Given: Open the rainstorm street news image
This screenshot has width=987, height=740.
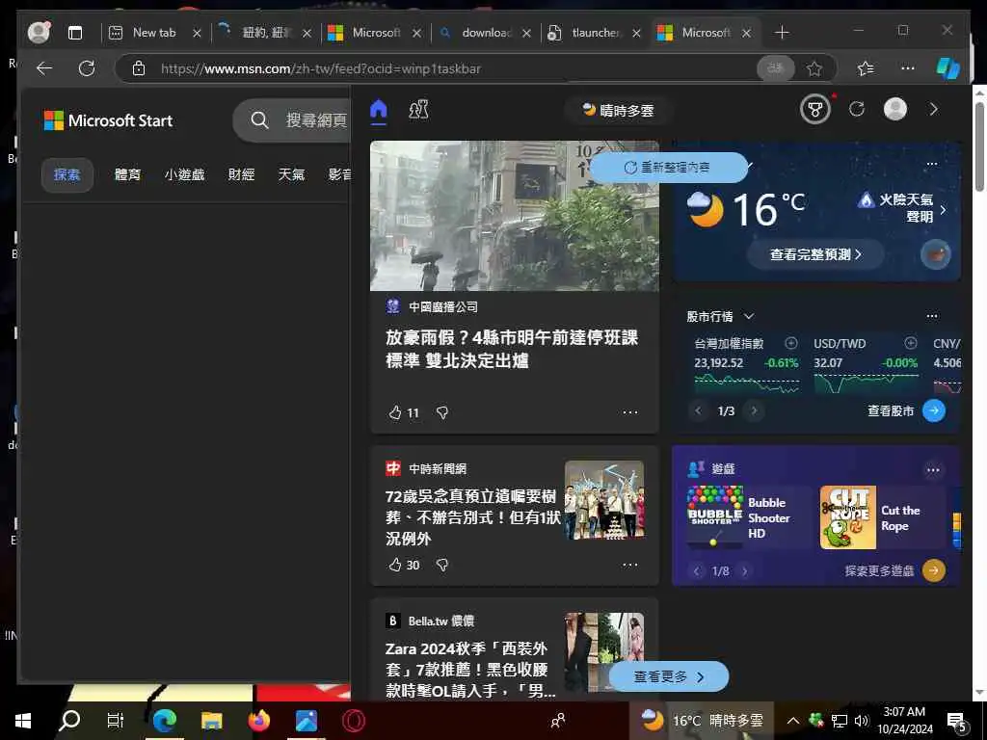Looking at the screenshot, I should tap(515, 216).
